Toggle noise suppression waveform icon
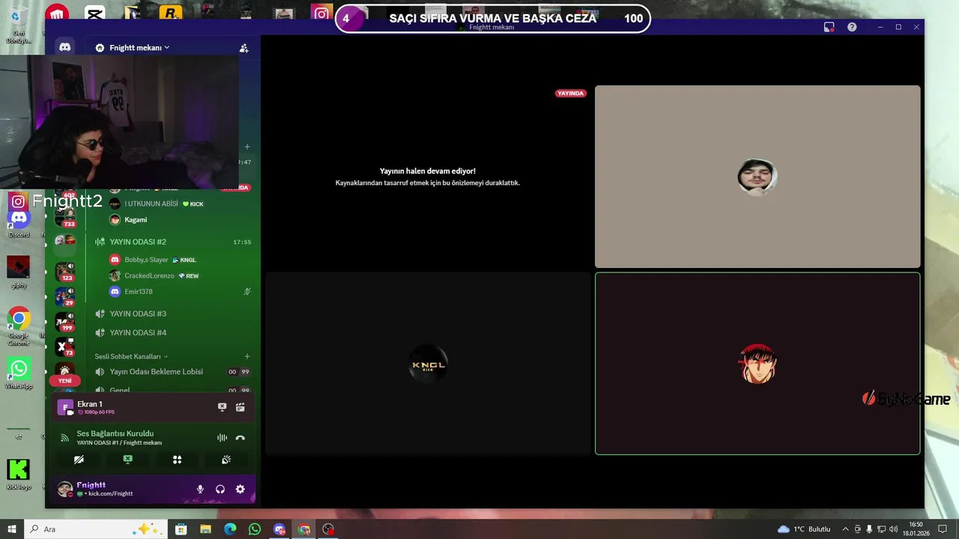 222,438
